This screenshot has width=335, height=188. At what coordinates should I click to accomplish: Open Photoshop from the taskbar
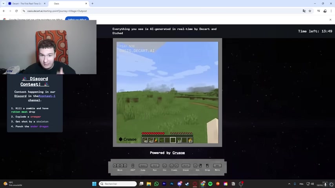172,184
